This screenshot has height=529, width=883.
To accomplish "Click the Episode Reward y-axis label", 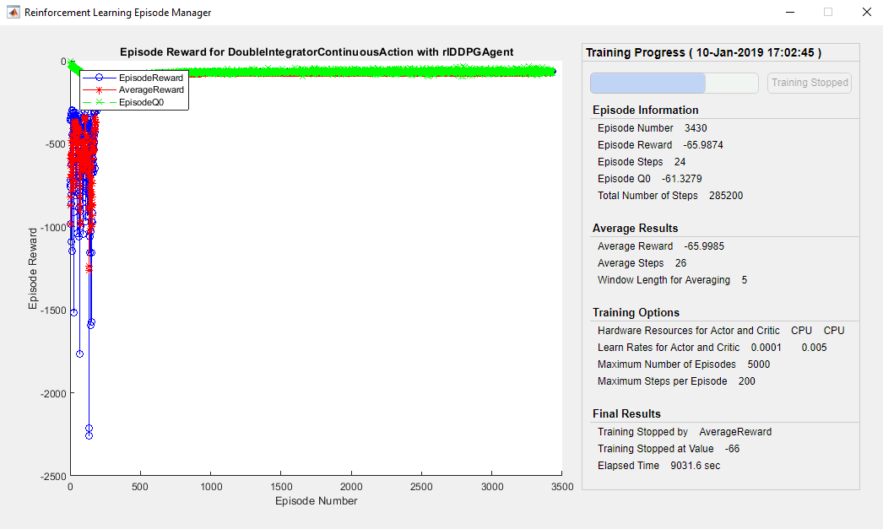I will (33, 268).
